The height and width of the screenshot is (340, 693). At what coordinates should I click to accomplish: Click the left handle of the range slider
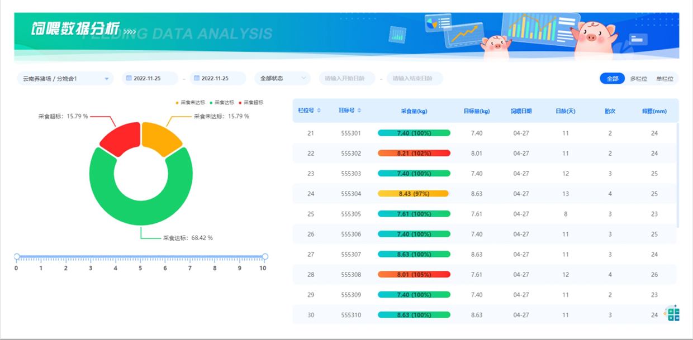(17, 256)
